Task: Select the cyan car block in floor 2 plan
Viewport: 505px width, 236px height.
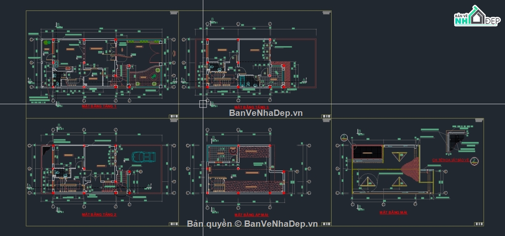Action: tap(143, 157)
